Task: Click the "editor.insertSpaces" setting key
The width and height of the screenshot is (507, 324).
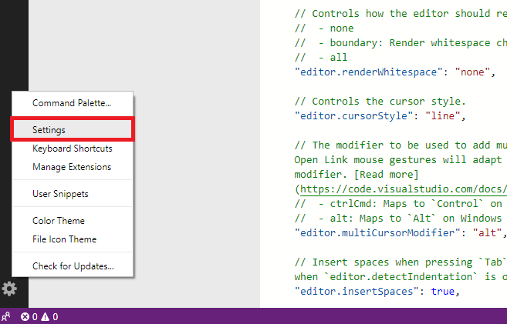Action: 357,292
